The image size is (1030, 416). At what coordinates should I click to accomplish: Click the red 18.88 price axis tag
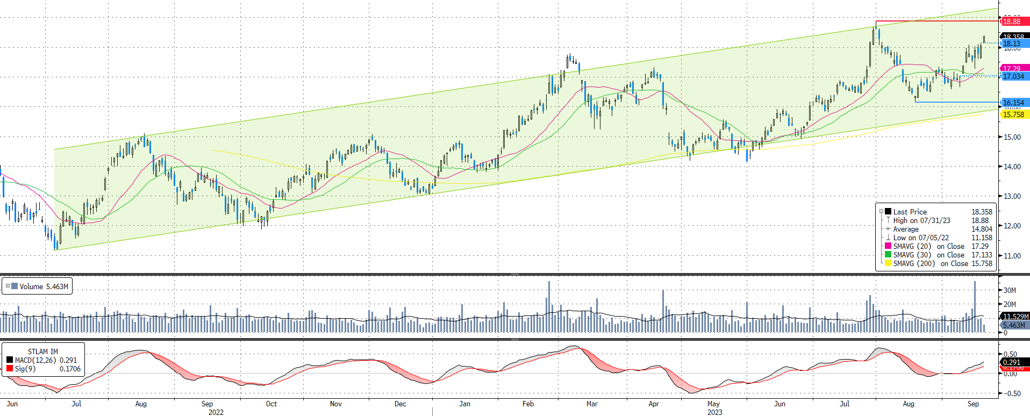(1014, 21)
